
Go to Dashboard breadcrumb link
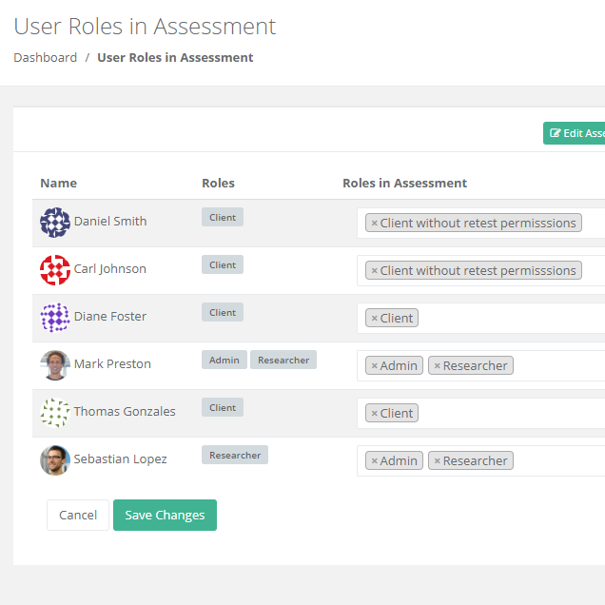click(45, 57)
